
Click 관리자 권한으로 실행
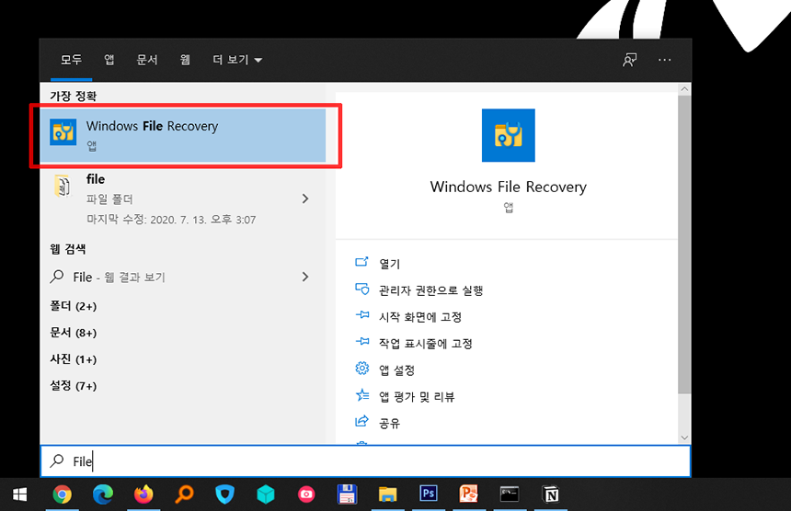point(431,290)
